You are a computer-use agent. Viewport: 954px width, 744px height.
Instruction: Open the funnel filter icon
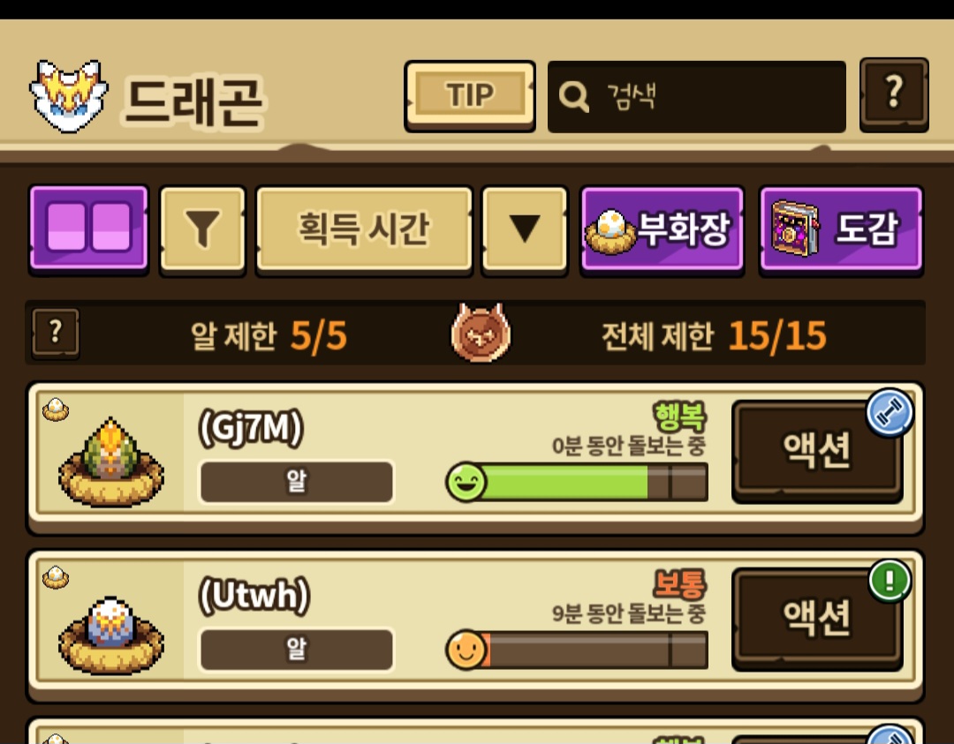202,229
